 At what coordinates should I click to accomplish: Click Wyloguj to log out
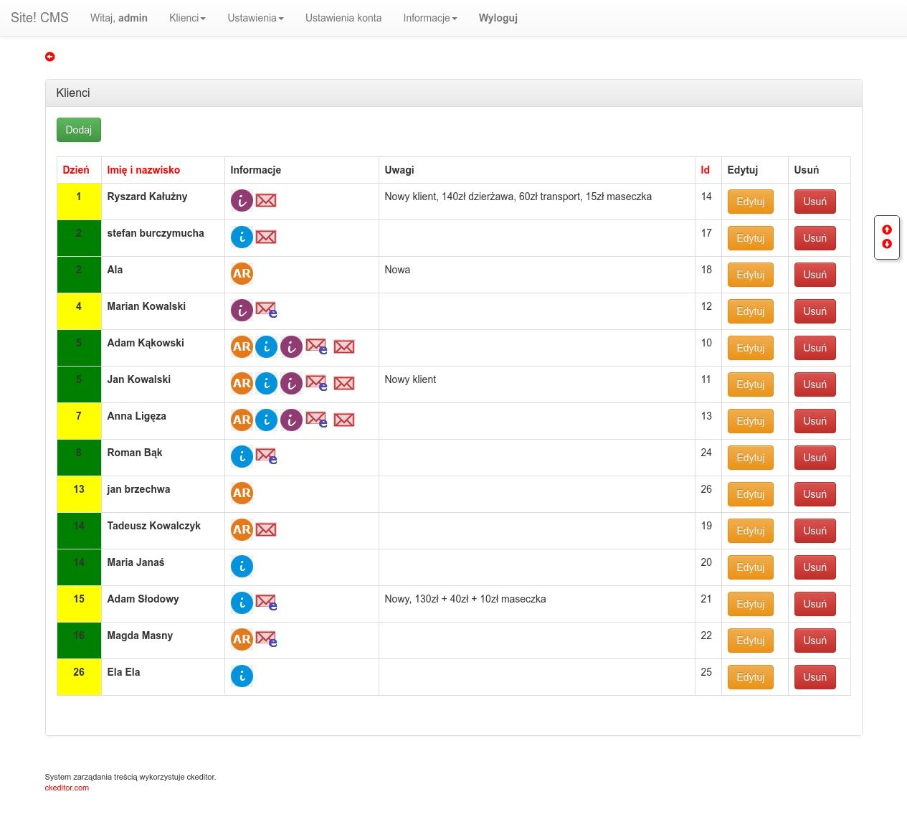click(498, 18)
